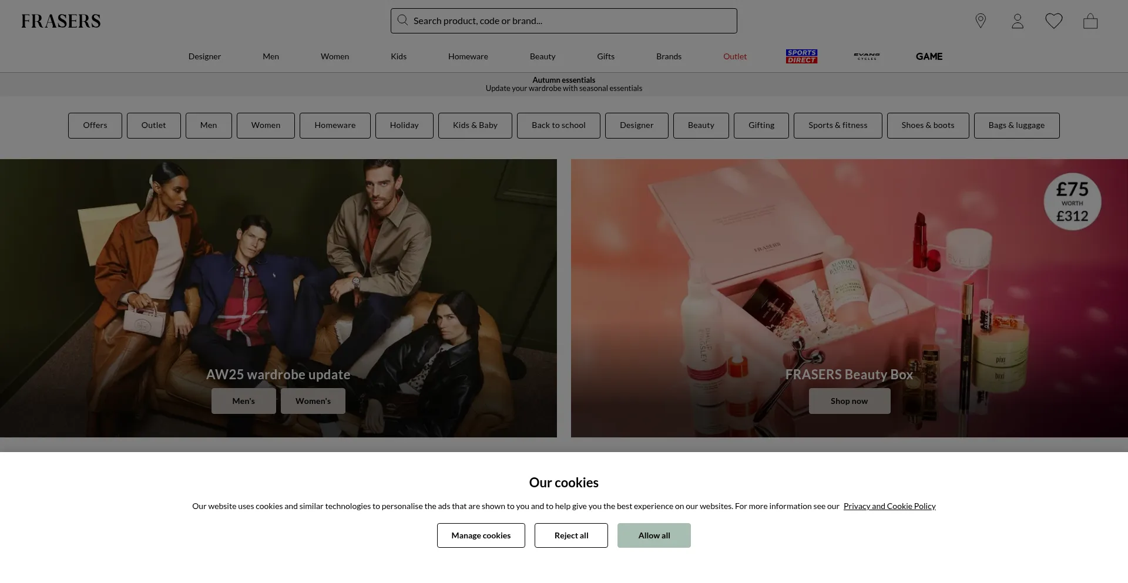Click the AW25 wardrobe update heading
1128x583 pixels.
(x=278, y=375)
